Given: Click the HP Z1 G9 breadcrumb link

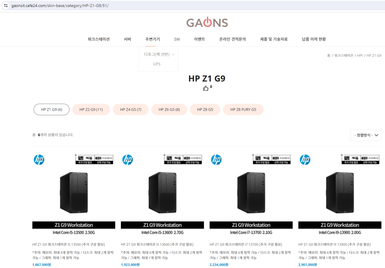Looking at the screenshot, I should click(374, 56).
